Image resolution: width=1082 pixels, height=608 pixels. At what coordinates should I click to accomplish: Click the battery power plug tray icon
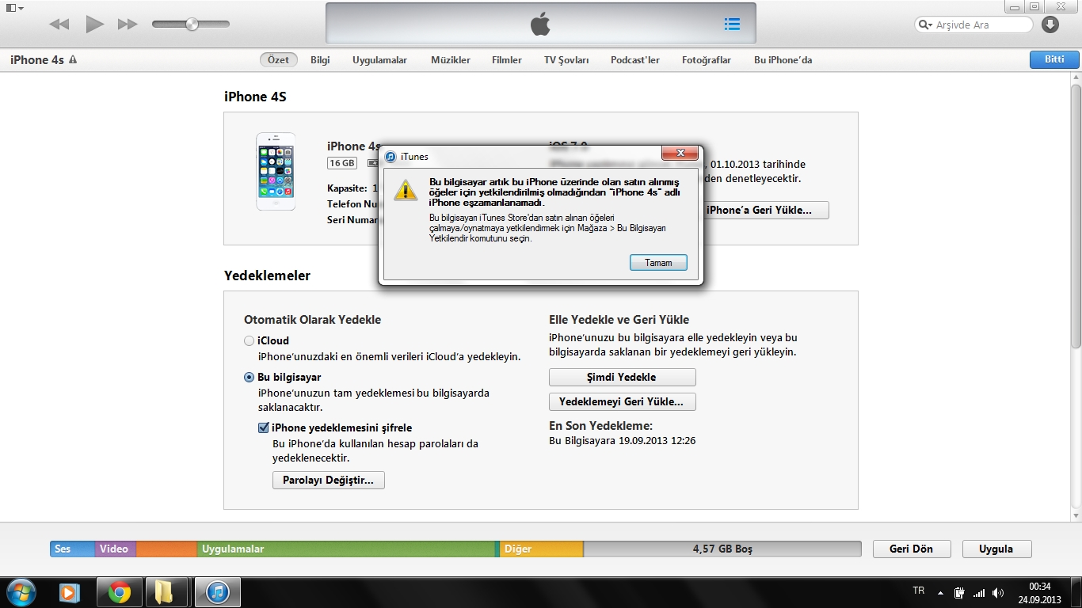tap(960, 592)
